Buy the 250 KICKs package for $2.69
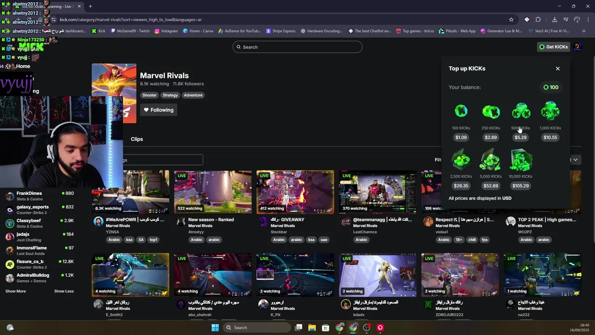595x335 pixels. 491,137
